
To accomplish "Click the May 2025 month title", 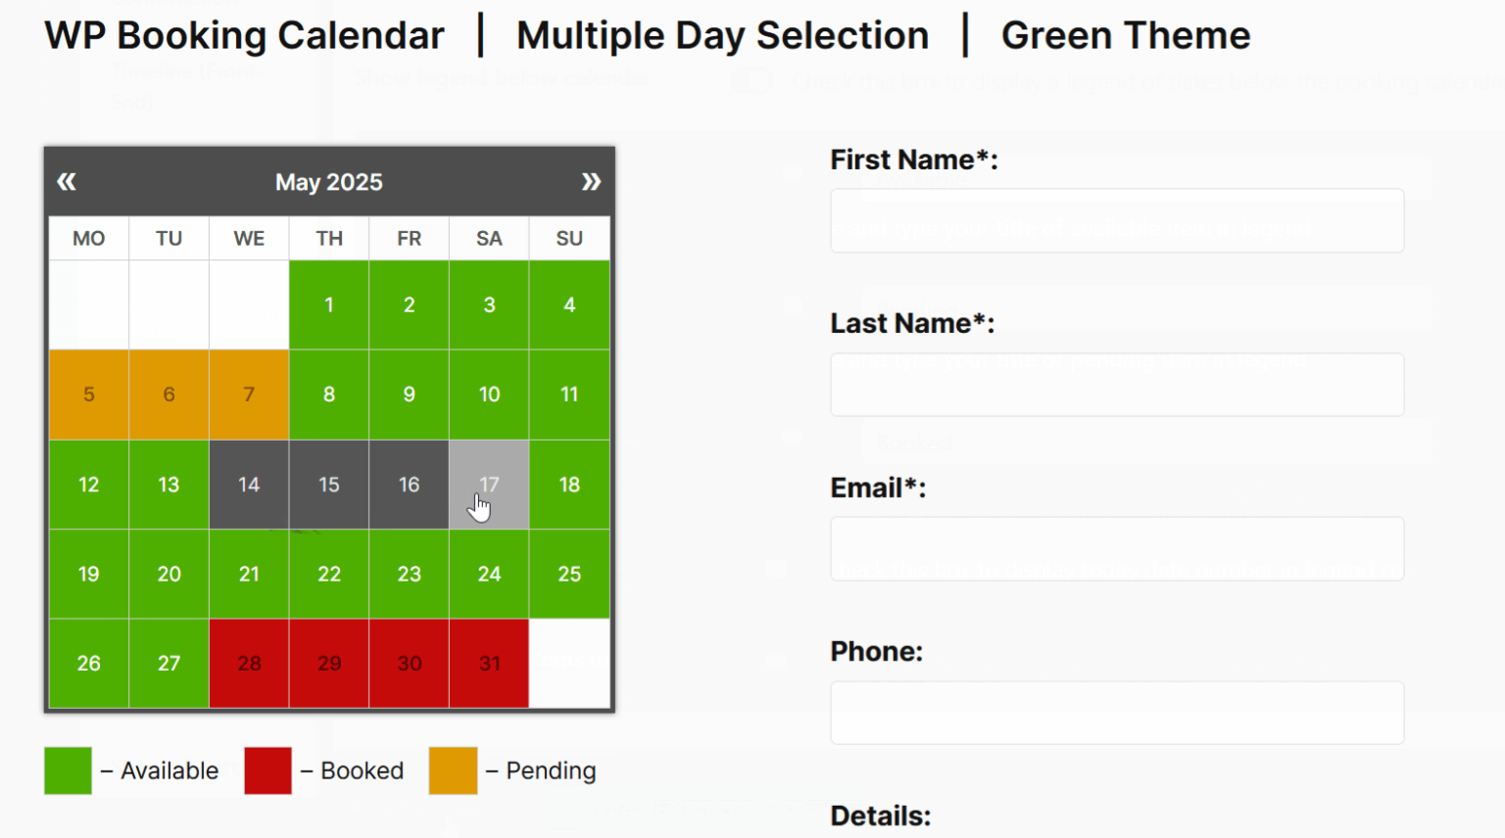I will point(329,181).
